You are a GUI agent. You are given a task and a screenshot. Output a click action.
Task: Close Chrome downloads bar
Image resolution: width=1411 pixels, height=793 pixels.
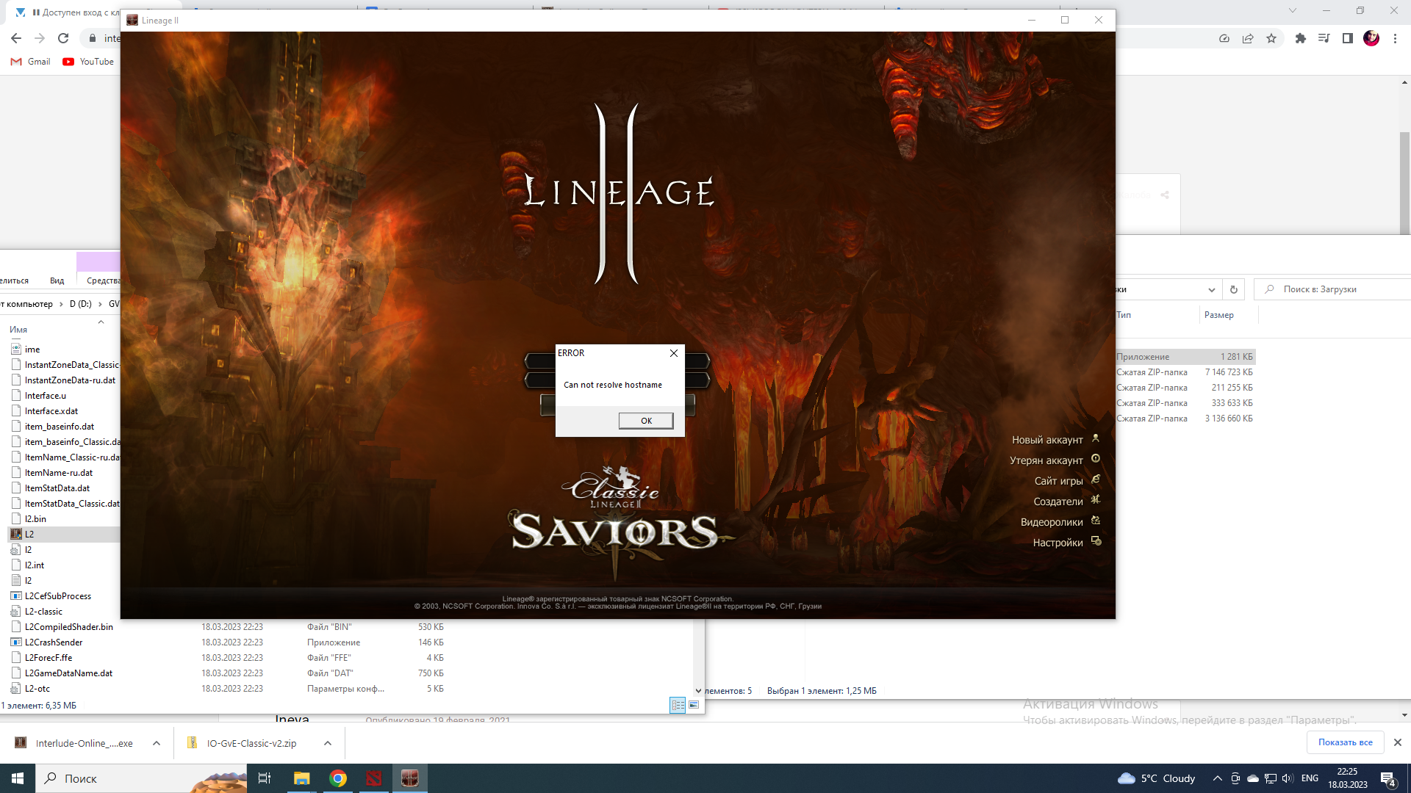click(x=1398, y=742)
